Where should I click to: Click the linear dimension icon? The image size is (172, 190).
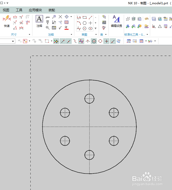[x=15, y=17]
